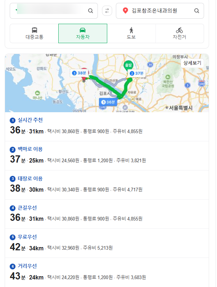Click the 37분 route label on the map
Image resolution: width=217 pixels, height=287 pixels.
137,73
